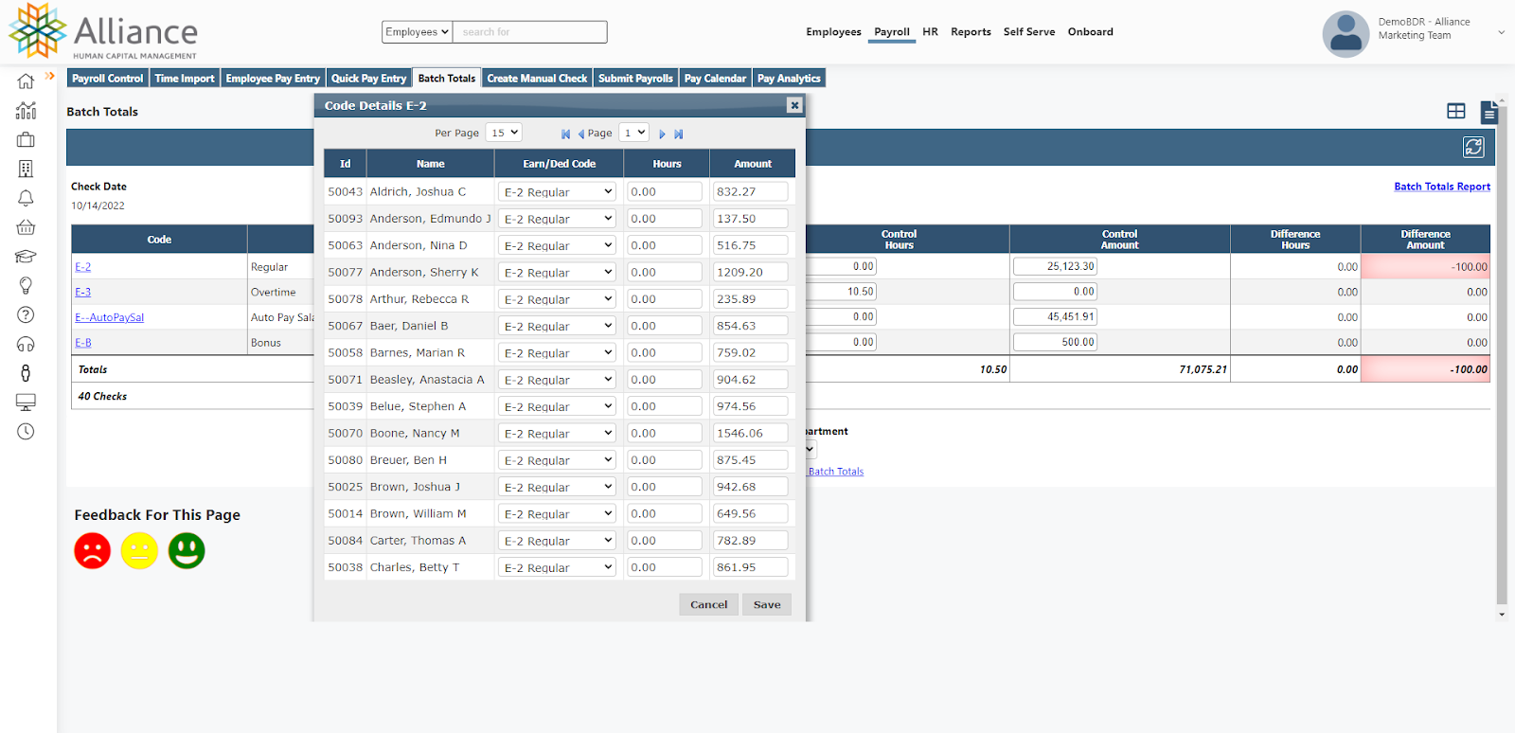Switch to Pay Calendar tab
The image size is (1515, 733).
(715, 79)
